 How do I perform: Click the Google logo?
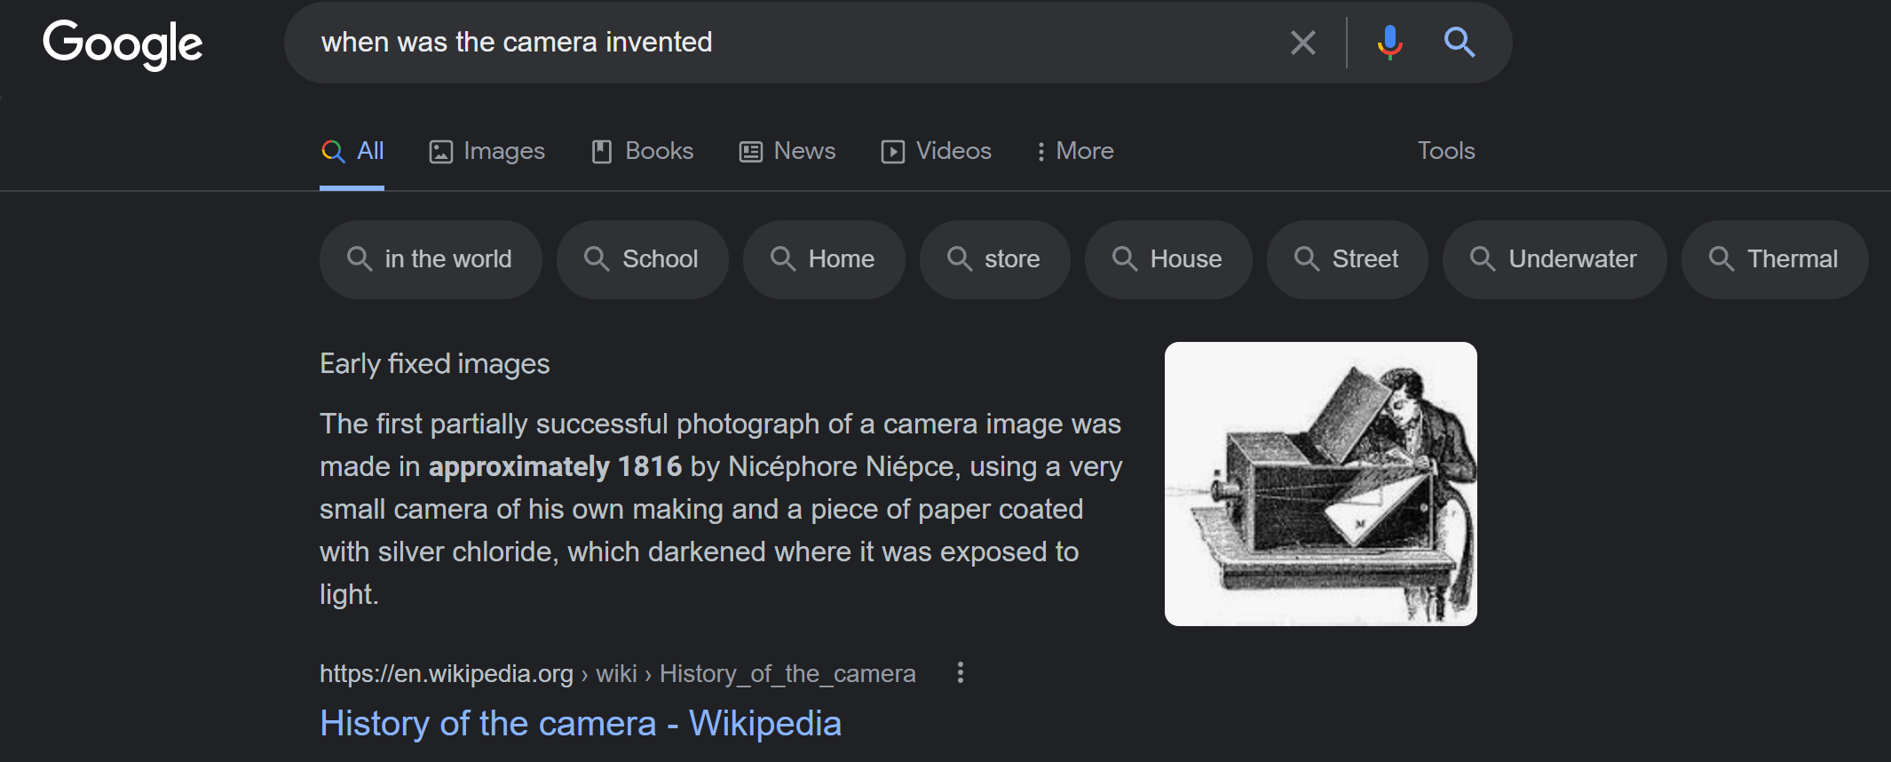[x=123, y=44]
